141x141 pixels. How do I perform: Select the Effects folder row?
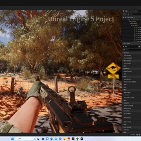coord(135,24)
